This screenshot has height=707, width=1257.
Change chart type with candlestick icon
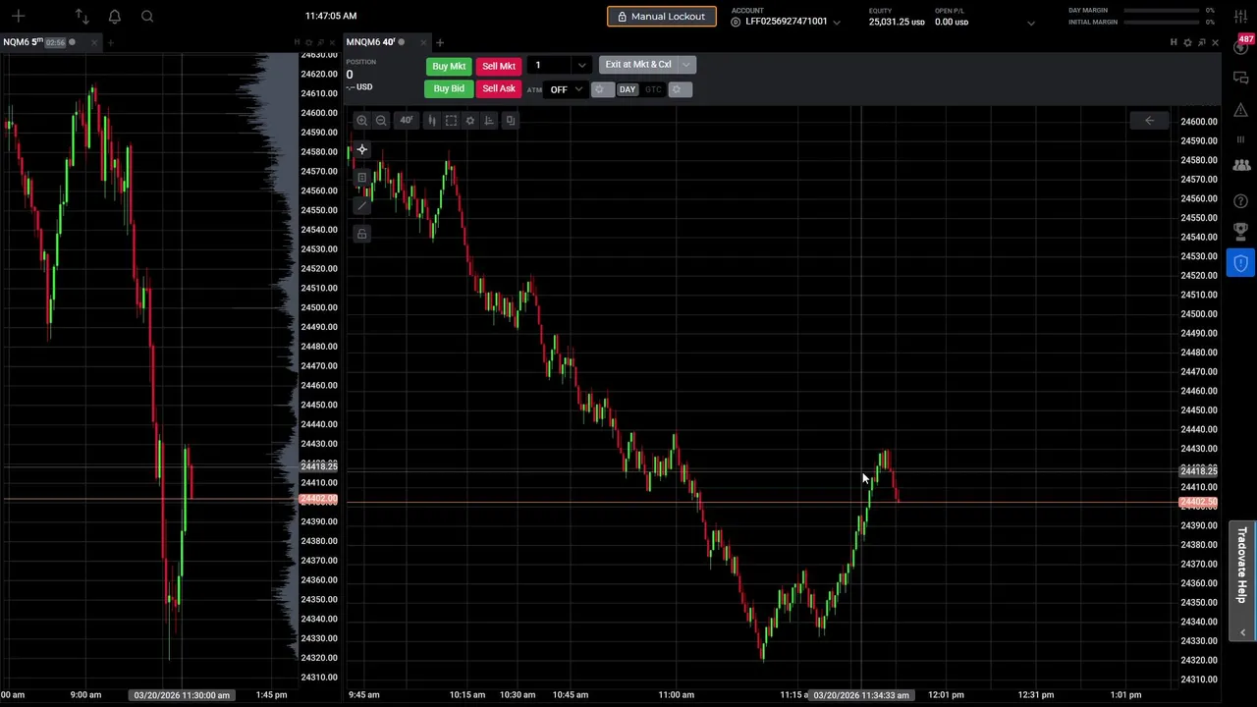click(x=431, y=120)
